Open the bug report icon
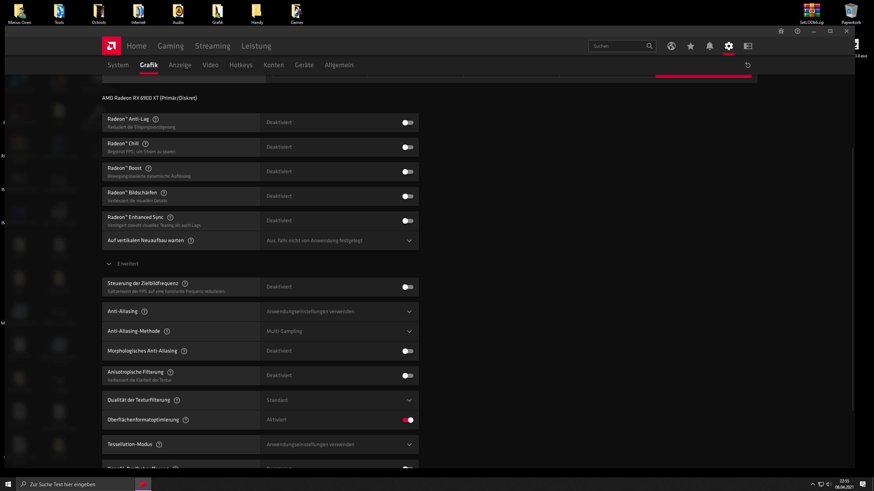The image size is (874, 491). coord(781,31)
